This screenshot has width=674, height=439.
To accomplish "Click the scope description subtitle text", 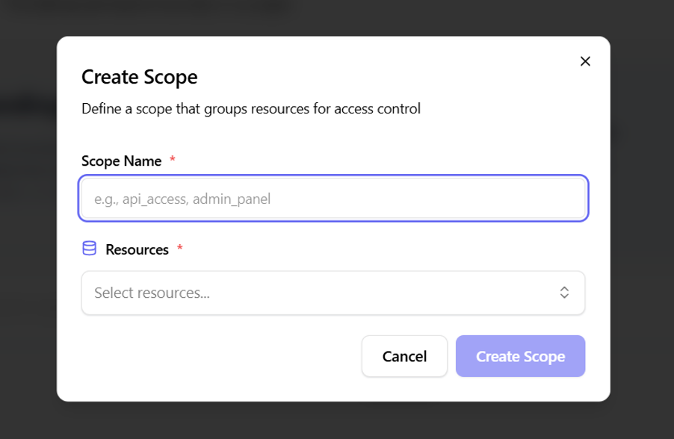I will pos(250,108).
